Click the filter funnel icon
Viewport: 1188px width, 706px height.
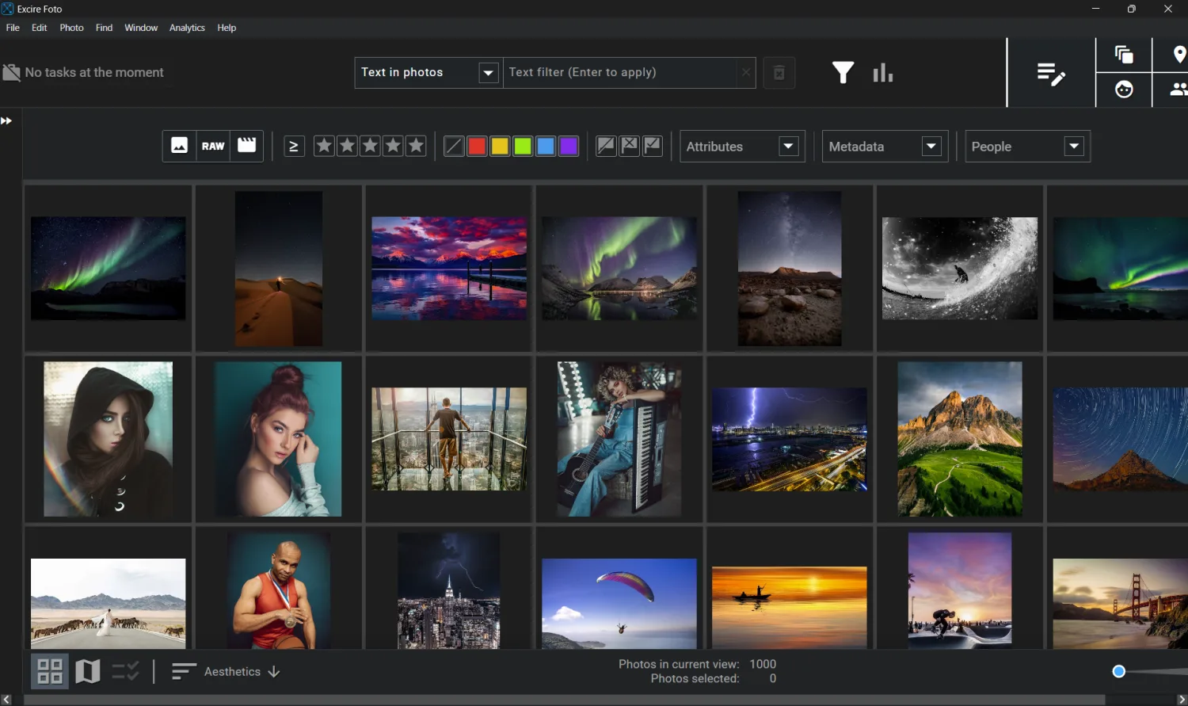tap(843, 73)
